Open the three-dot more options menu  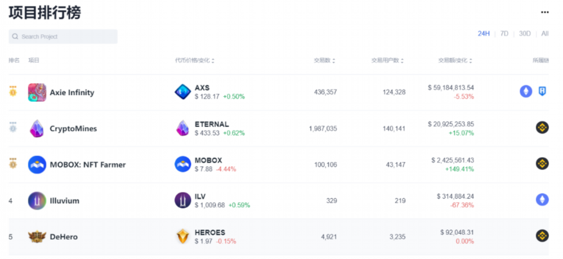tap(544, 12)
